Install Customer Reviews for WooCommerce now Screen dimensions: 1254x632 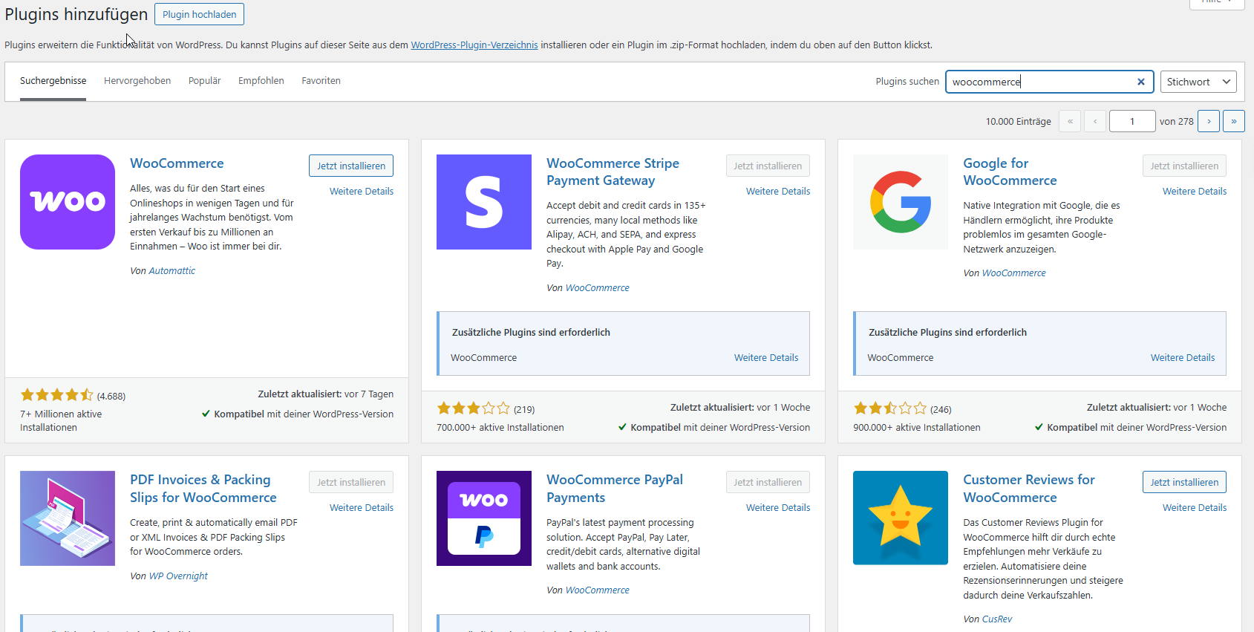(1184, 482)
